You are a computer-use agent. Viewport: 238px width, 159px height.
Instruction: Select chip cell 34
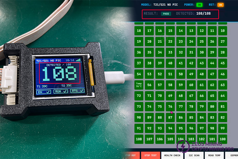click(x=160, y=52)
